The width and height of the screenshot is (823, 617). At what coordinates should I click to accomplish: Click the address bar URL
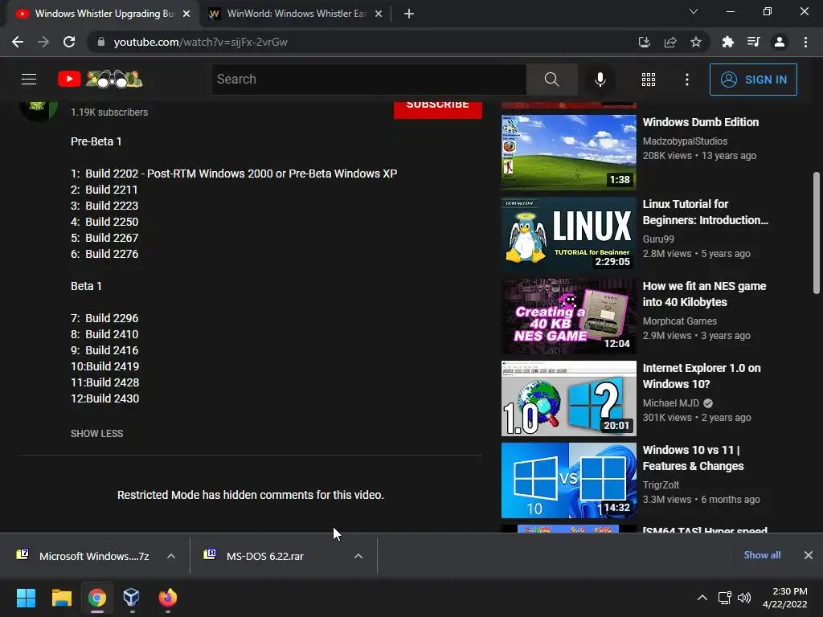[x=200, y=42]
